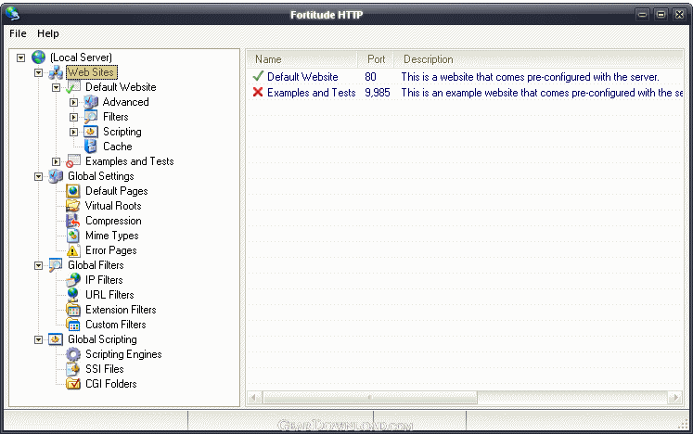Click the Default Pages globe icon
The height and width of the screenshot is (434, 693).
click(x=73, y=191)
